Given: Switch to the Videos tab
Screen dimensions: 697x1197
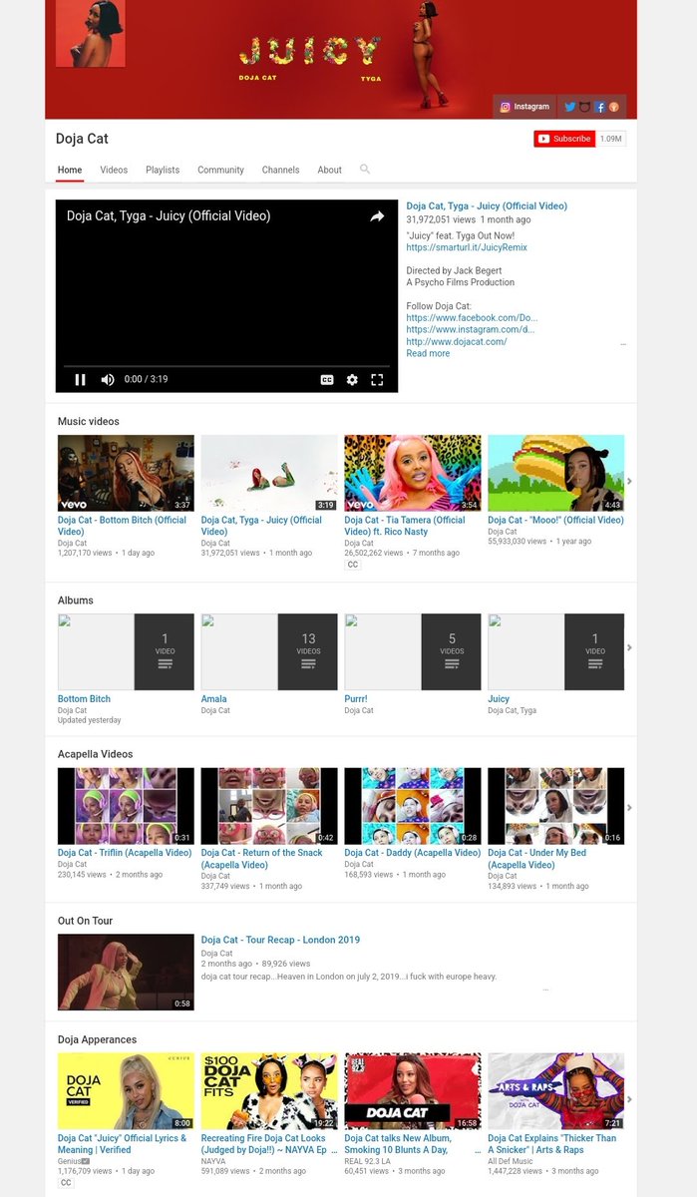Looking at the screenshot, I should (x=114, y=170).
